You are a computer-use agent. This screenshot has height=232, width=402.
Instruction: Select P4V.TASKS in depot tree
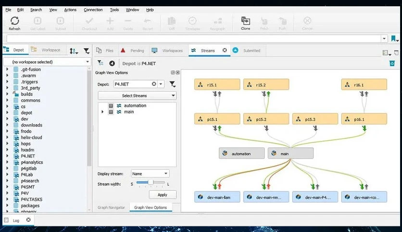[32, 199]
